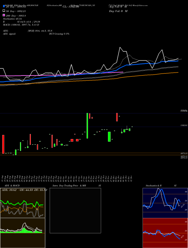Click the 'CL: 1102.00' closing price text

click(71, 7)
